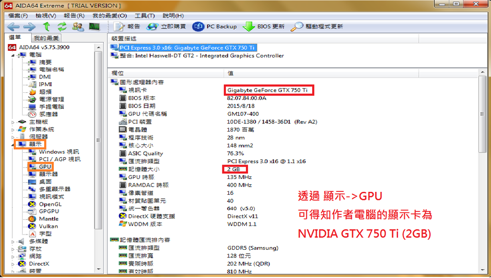Viewport: 491px width, 278px height.
Task: Expand the DirectX tree node
Action: tap(13, 264)
